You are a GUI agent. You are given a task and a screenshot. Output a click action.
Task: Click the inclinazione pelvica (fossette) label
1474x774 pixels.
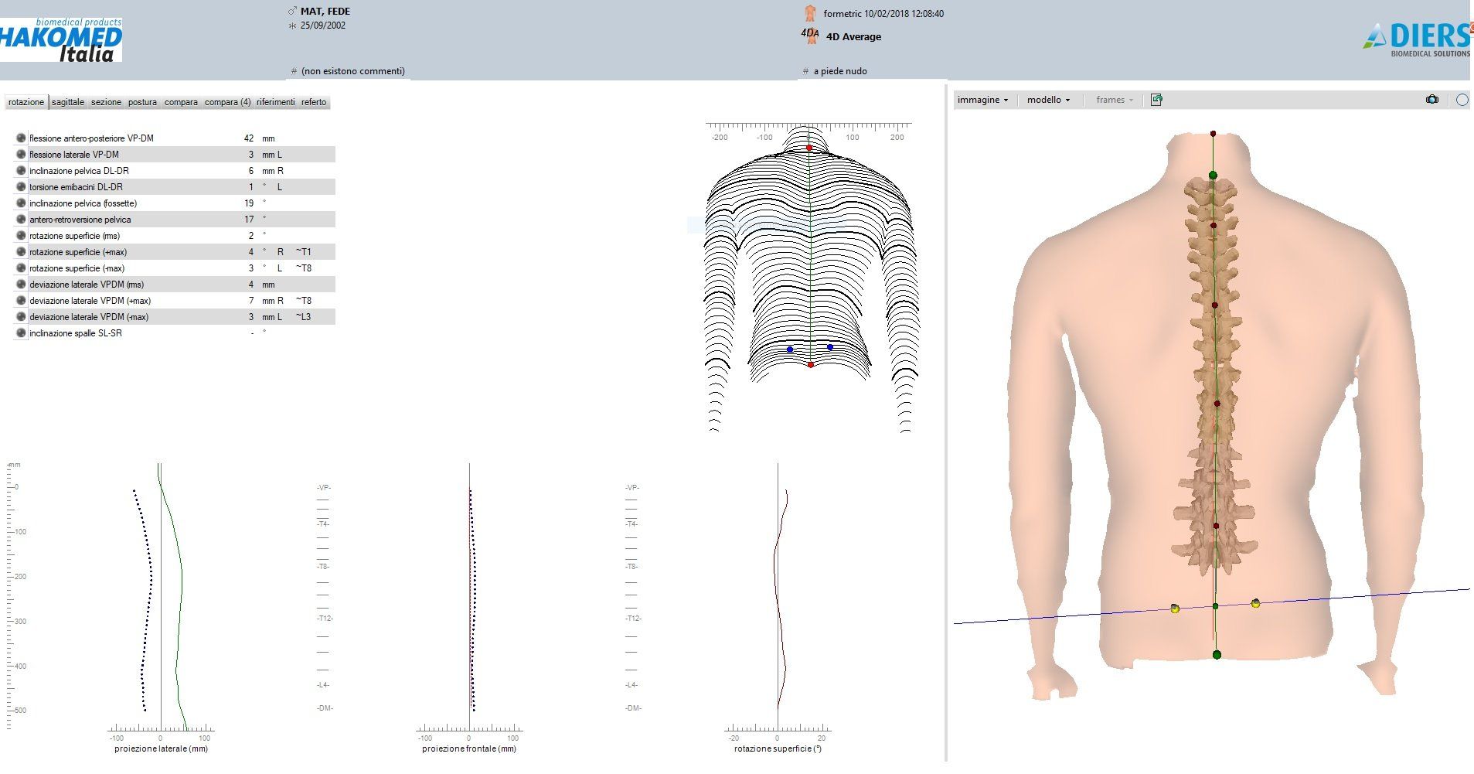click(83, 203)
